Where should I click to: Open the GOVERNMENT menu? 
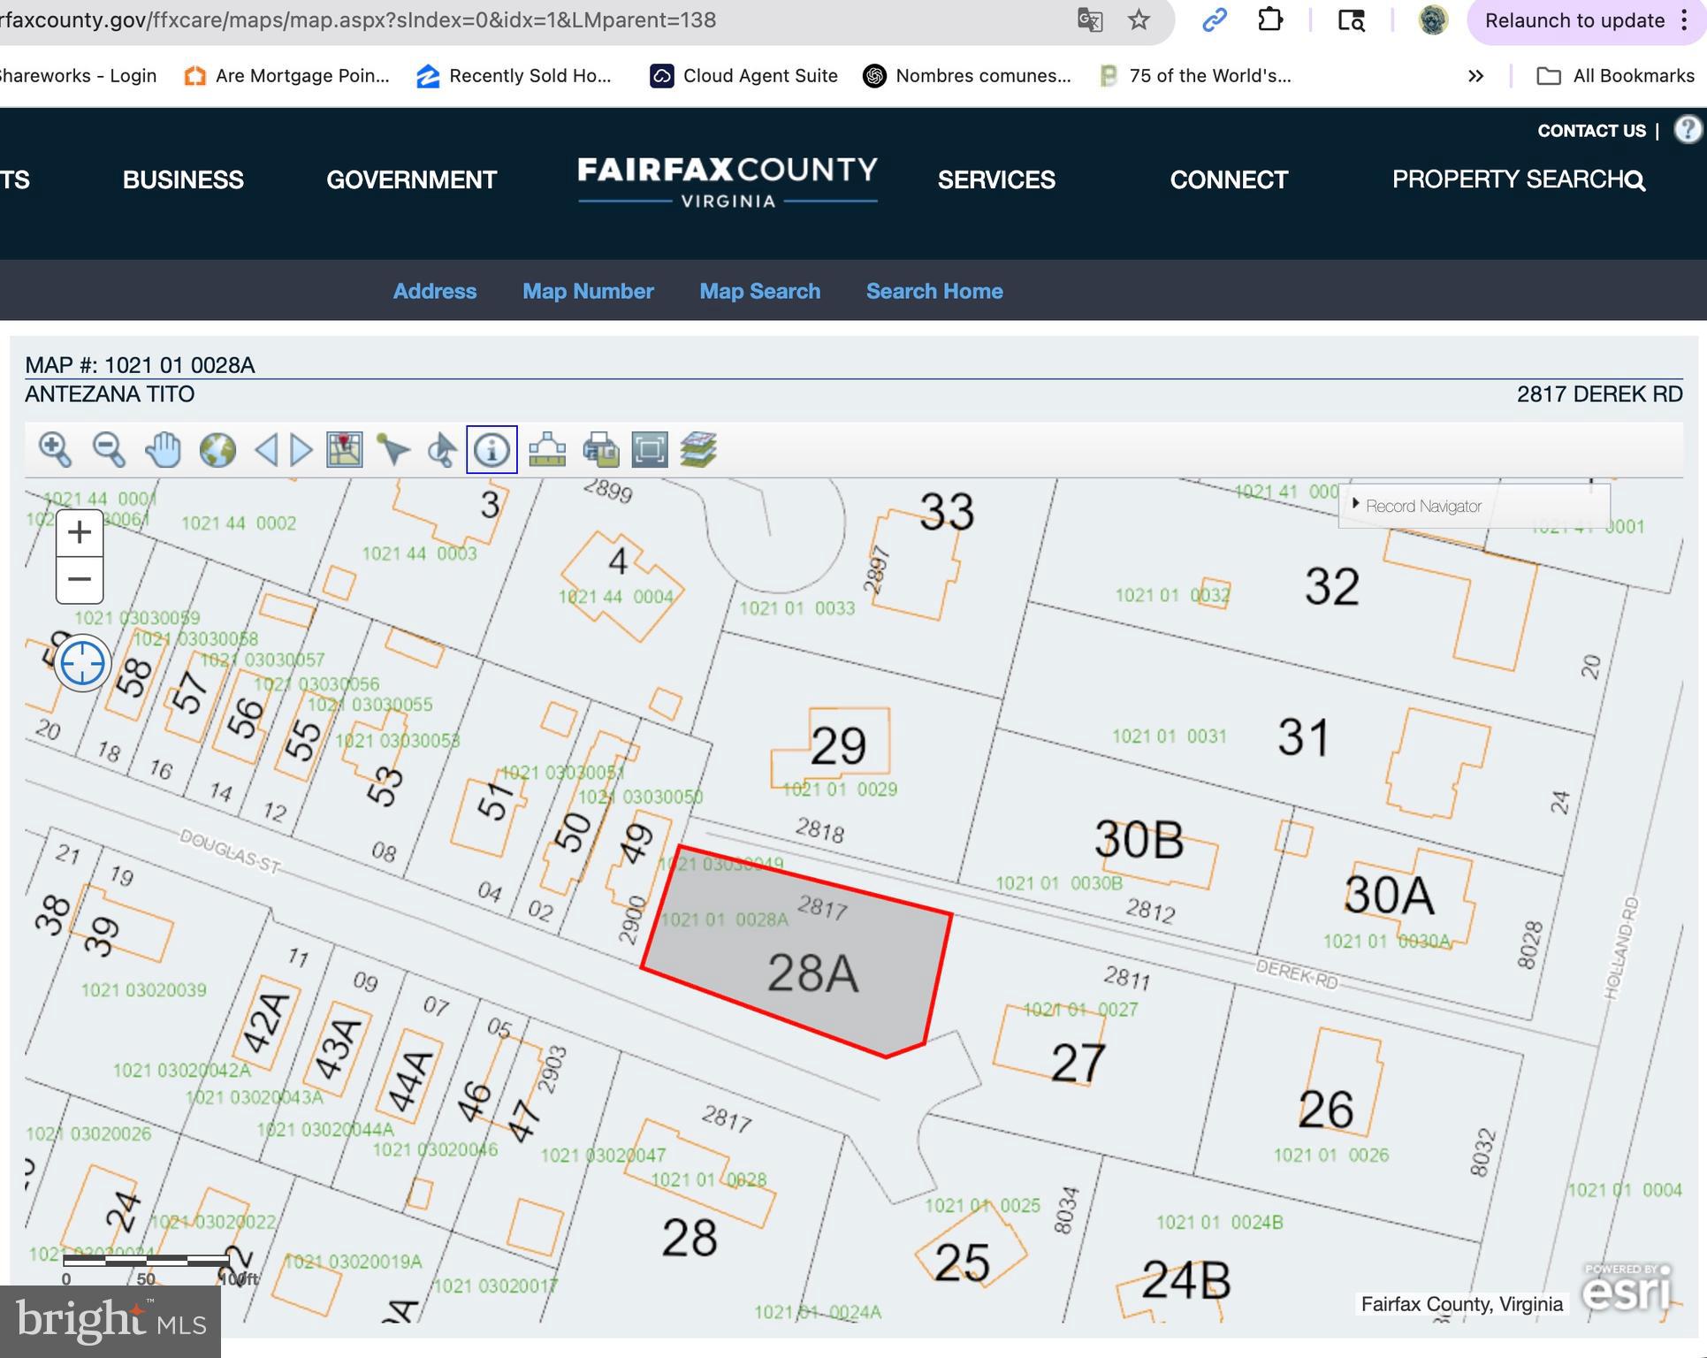click(x=411, y=179)
